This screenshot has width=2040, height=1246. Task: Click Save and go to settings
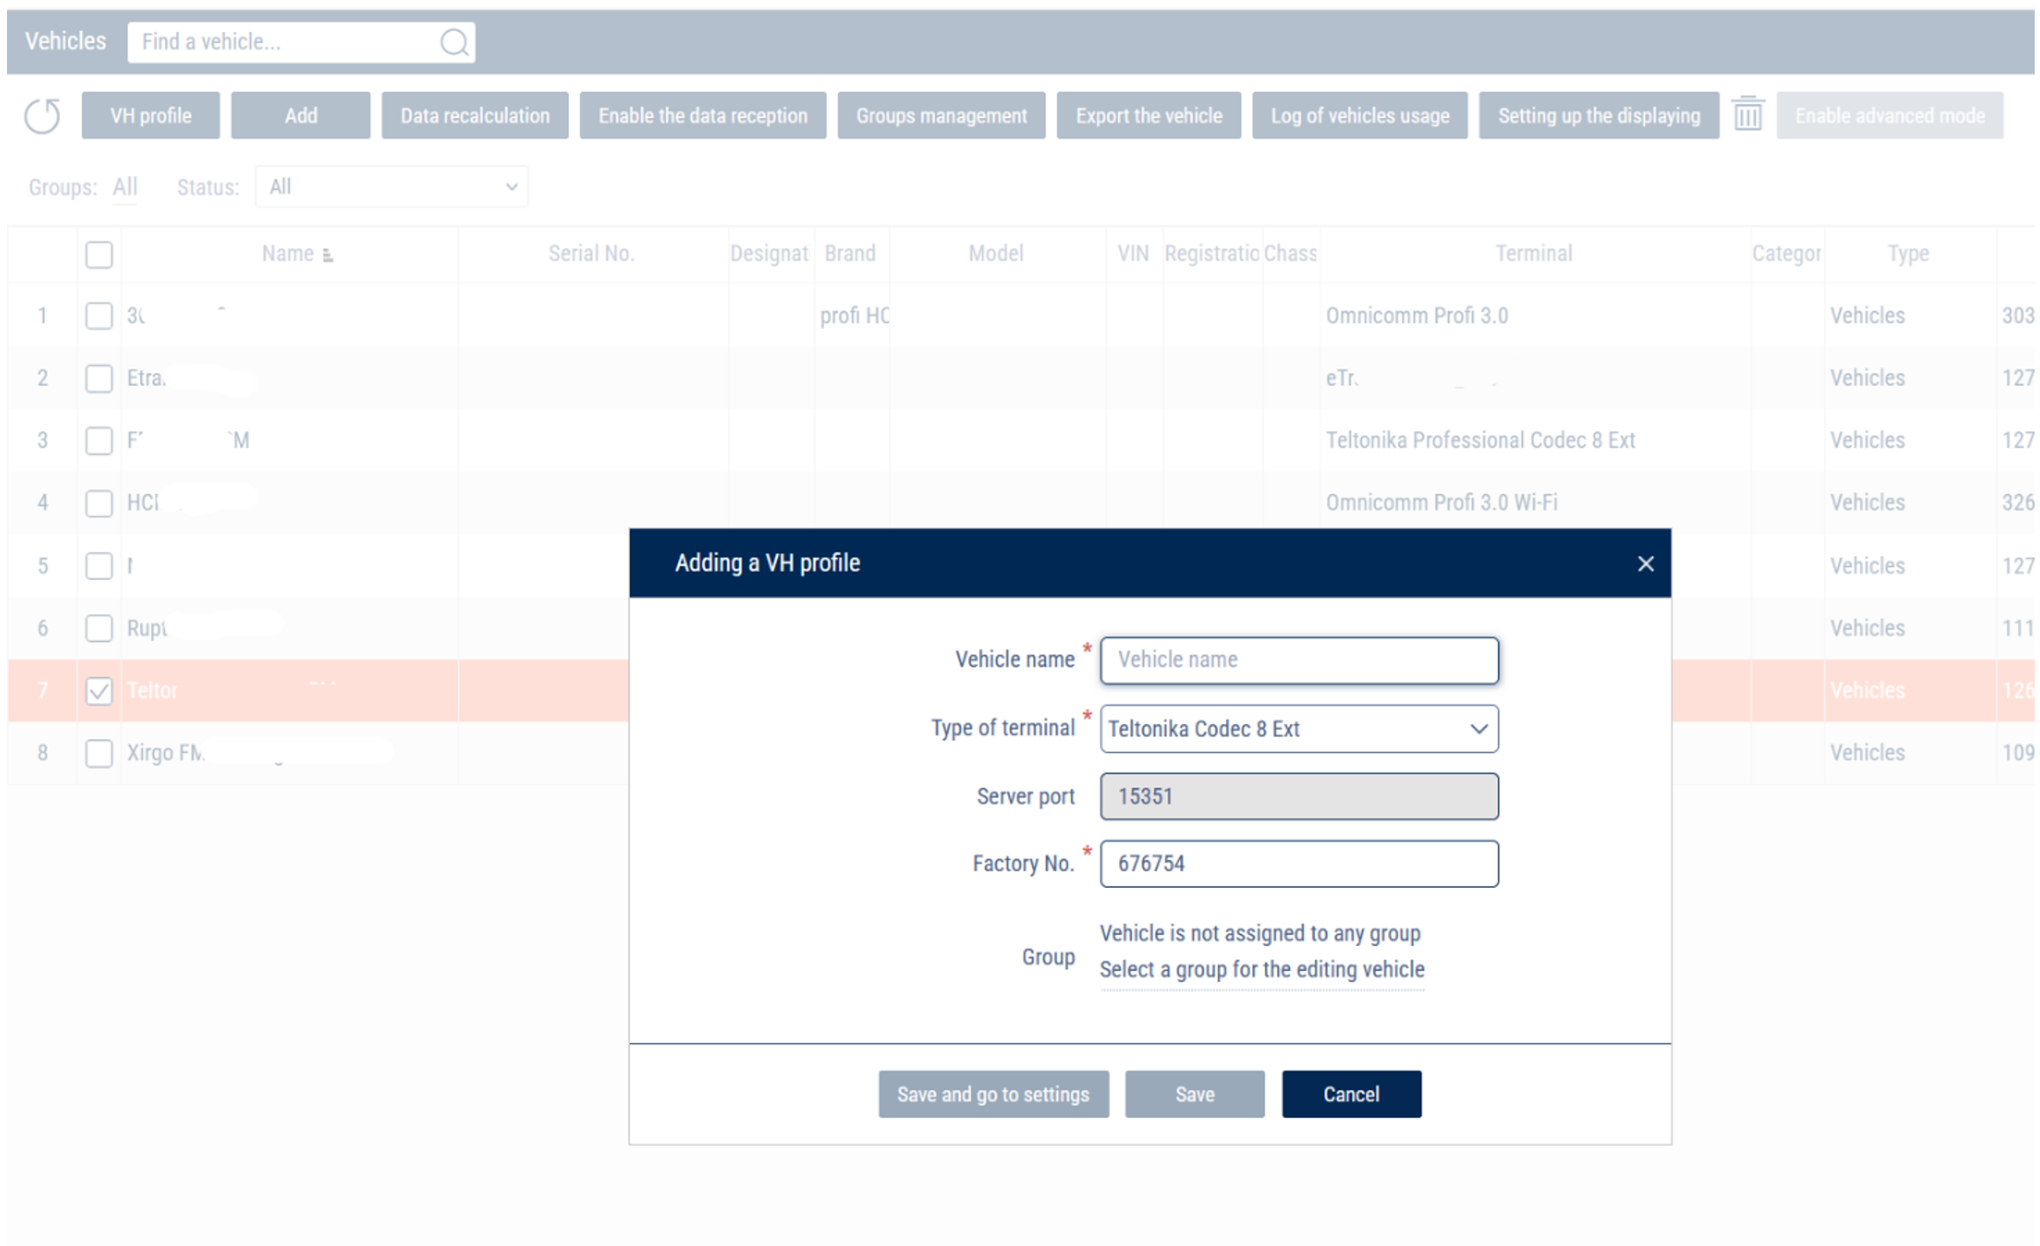993,1094
